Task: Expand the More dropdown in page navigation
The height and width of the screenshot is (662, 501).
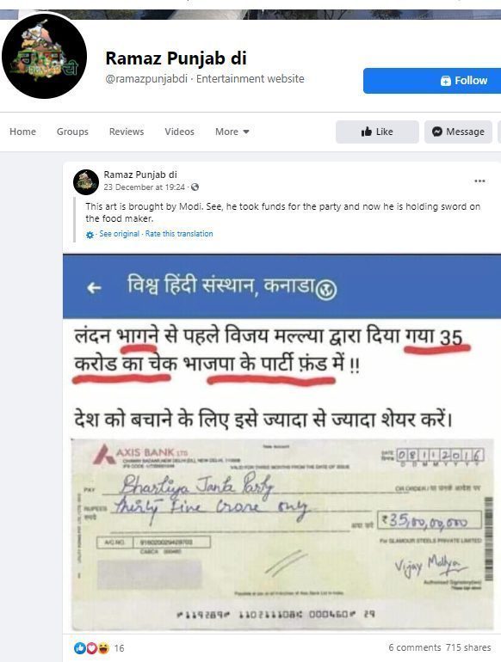Action: [x=232, y=132]
